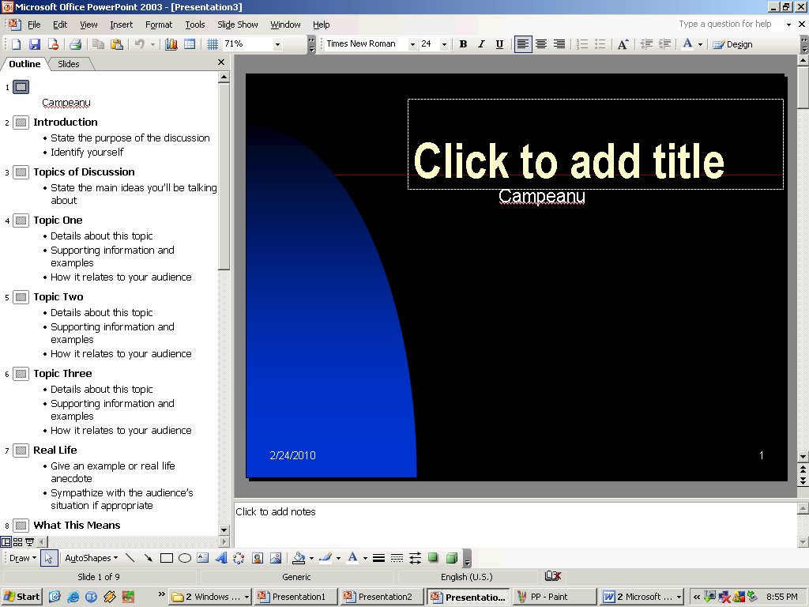This screenshot has height=607, width=809.
Task: Open the File menu
Action: click(x=34, y=25)
